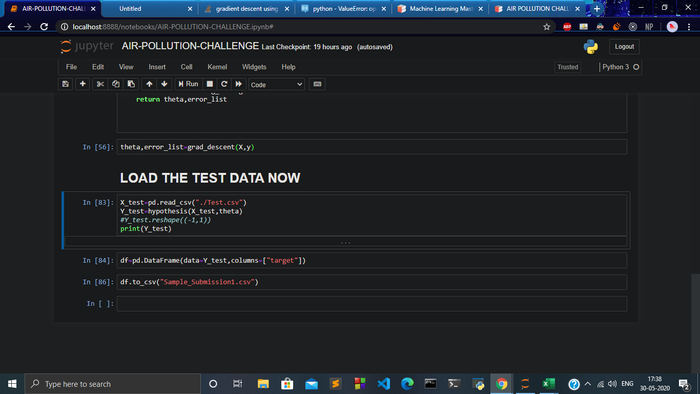Expand the collapsed output of cell 83
The image size is (700, 394).
(x=345, y=242)
